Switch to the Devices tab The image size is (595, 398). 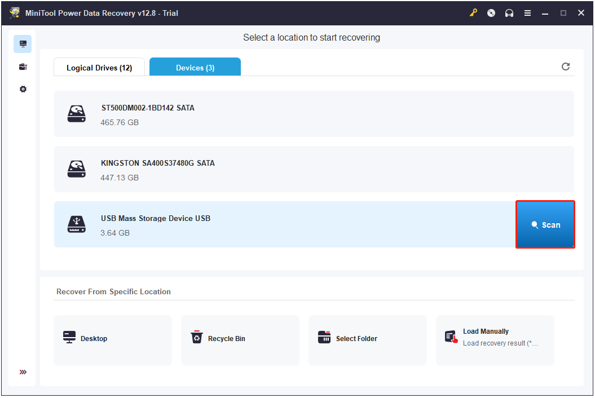point(195,67)
